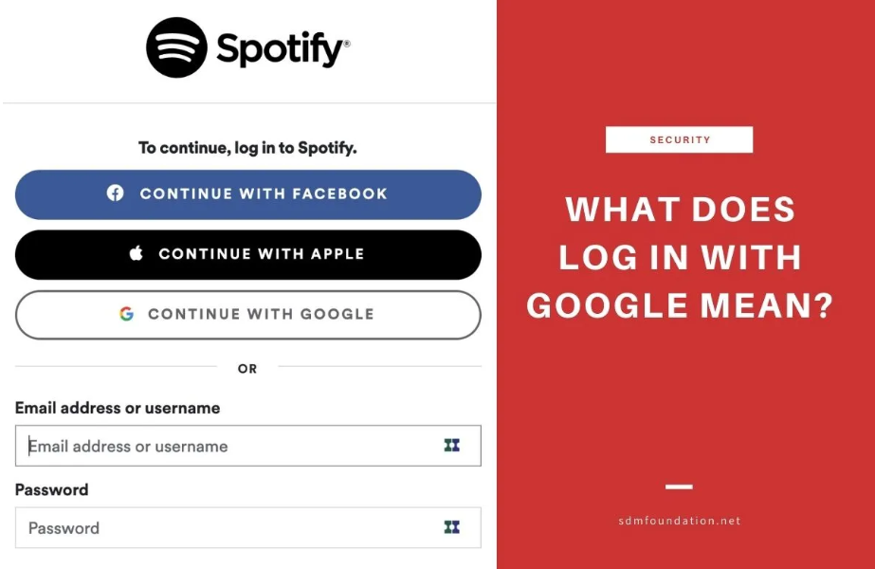Click the Email address or username label
This screenshot has width=875, height=569.
click(118, 408)
